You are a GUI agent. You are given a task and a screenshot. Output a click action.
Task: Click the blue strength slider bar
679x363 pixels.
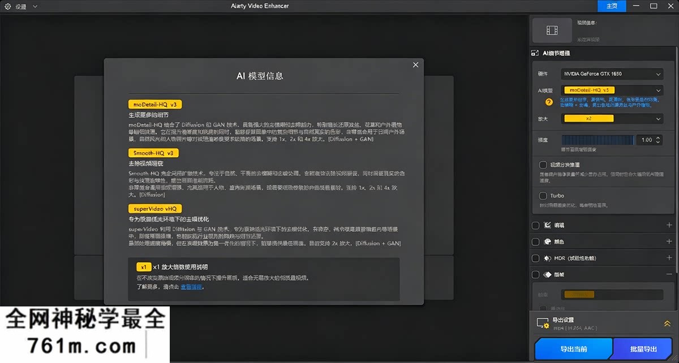click(598, 140)
